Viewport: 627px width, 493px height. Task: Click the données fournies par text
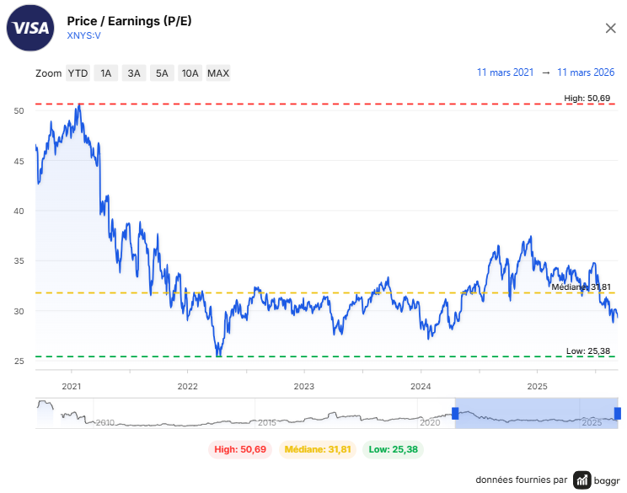[x=522, y=480]
